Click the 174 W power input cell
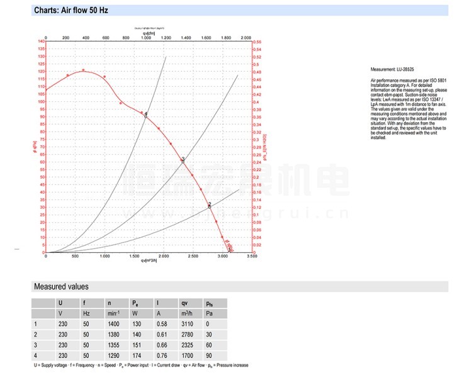 [136, 356]
